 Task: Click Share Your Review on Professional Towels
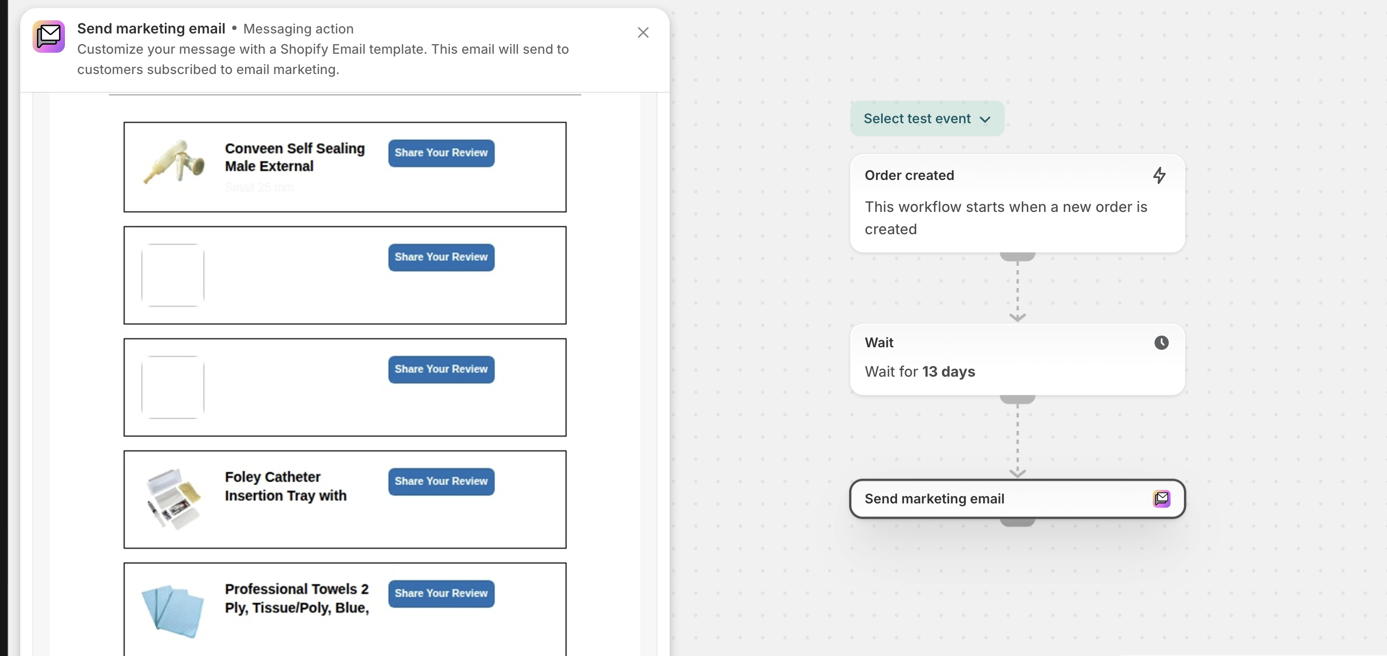point(440,594)
